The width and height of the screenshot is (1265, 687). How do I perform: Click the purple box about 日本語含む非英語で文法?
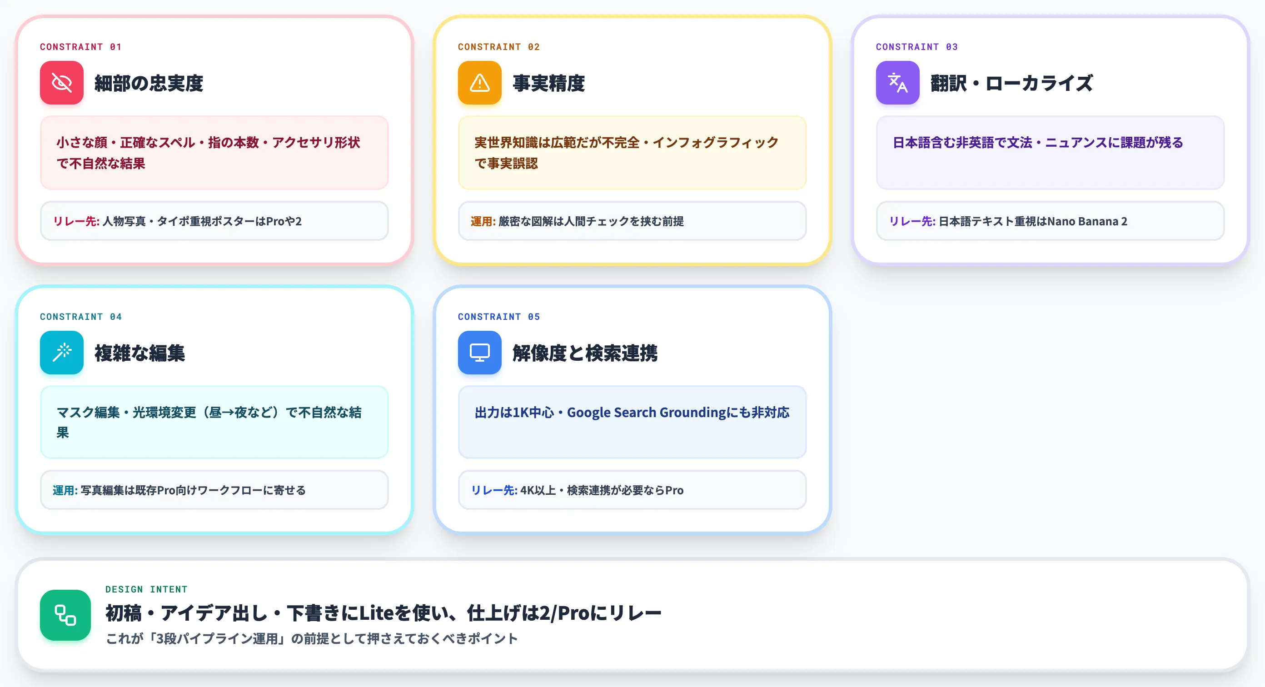pos(1050,153)
